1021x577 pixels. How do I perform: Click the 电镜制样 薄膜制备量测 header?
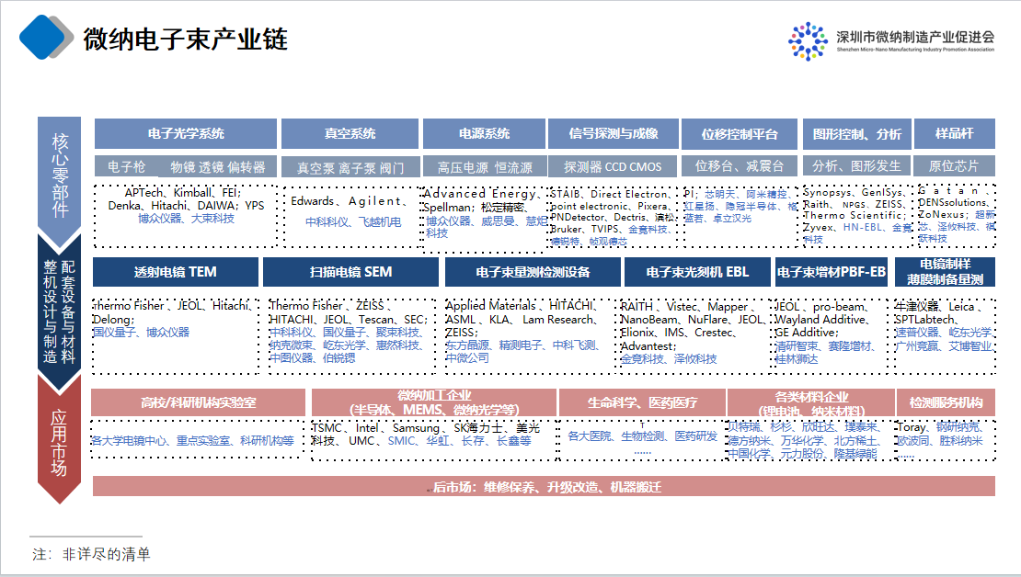pyautogui.click(x=945, y=272)
